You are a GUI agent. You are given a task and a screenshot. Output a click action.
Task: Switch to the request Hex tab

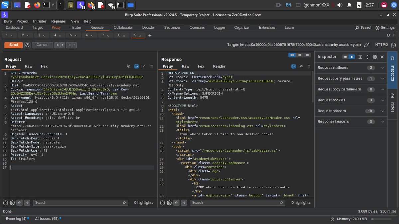click(x=44, y=66)
